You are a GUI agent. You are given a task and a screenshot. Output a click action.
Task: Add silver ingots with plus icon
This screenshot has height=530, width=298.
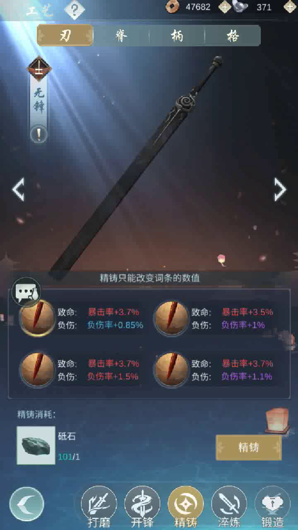click(x=290, y=7)
